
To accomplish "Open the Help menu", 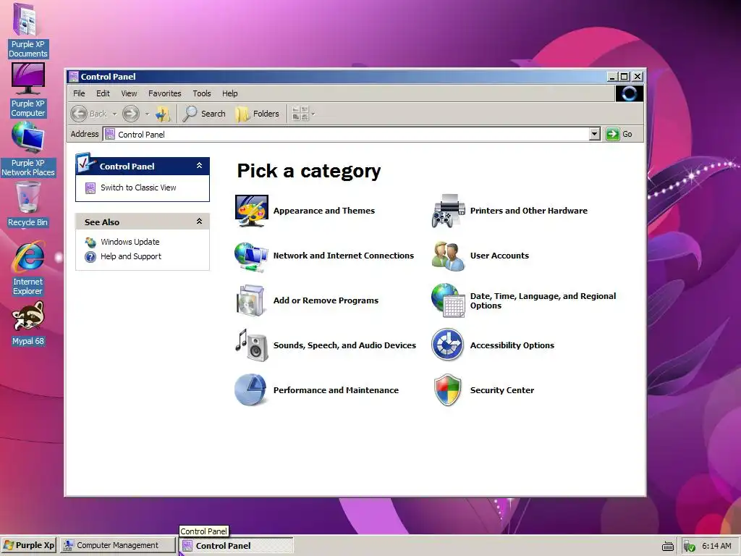I will pyautogui.click(x=230, y=93).
